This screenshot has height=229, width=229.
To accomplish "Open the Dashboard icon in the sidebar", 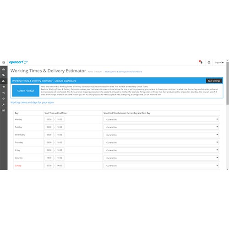I will click(x=4, y=69).
